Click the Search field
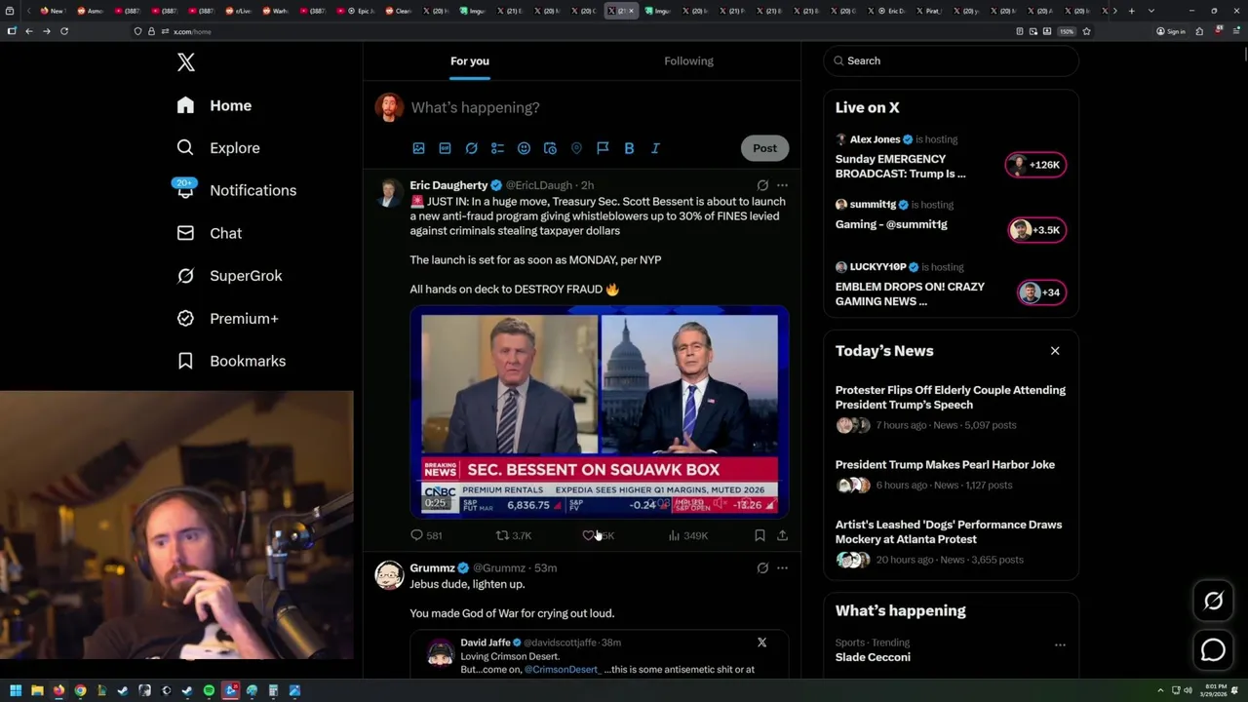Viewport: 1248px width, 702px height. (952, 60)
